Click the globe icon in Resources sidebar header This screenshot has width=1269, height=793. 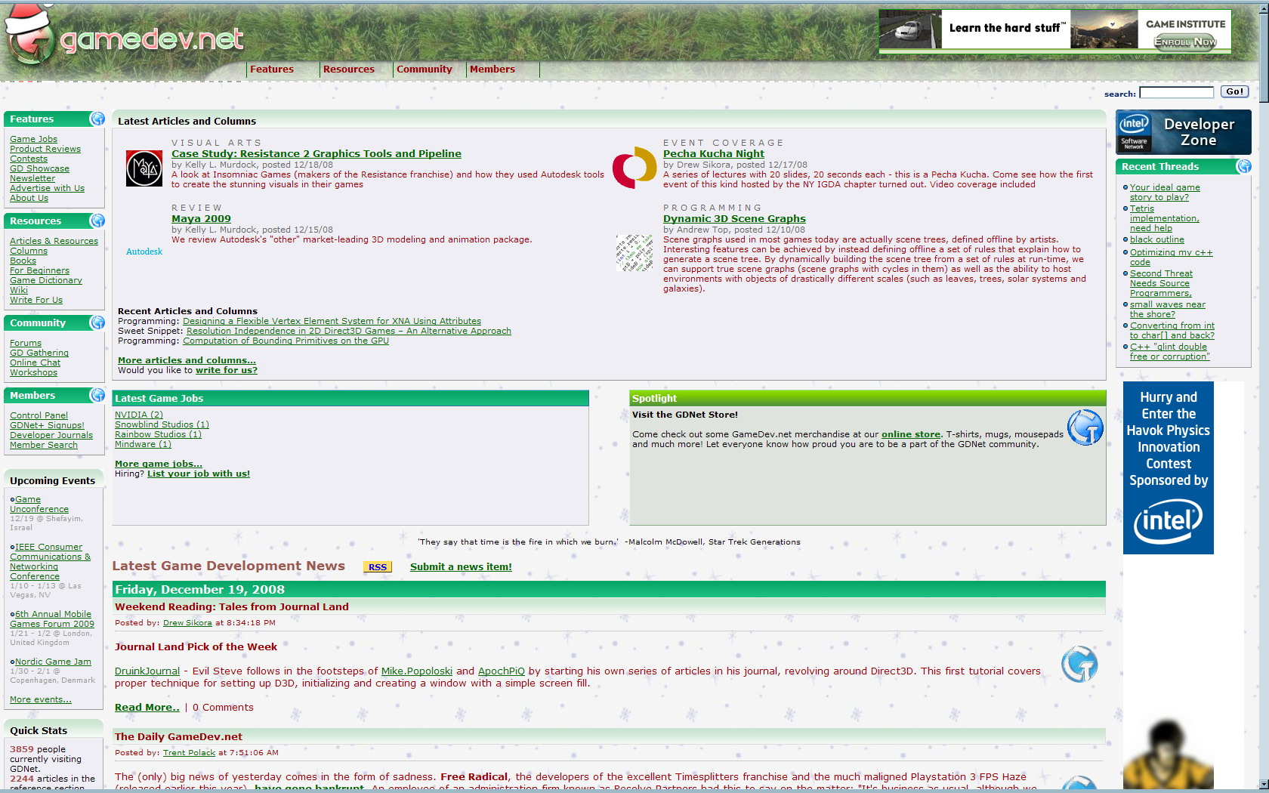click(97, 221)
